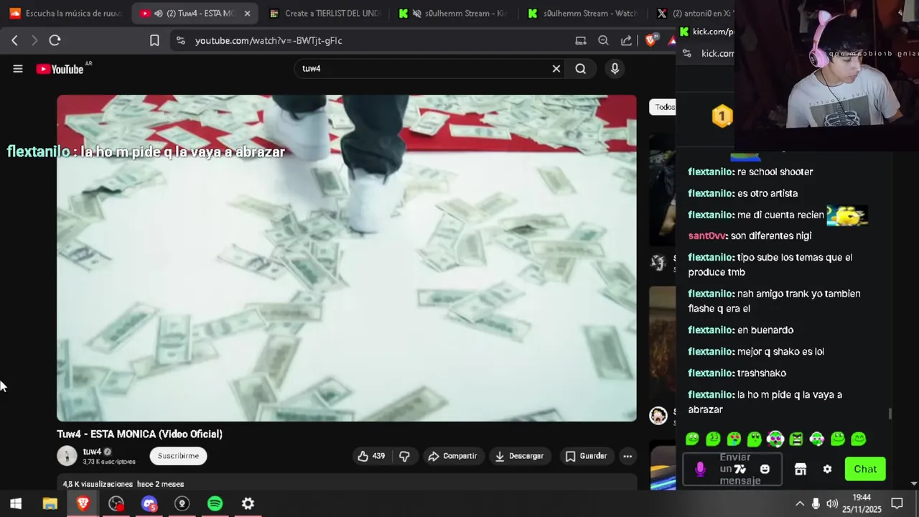Switch to the SoundCloud 'Escucha la música' tab
Screen dimensions: 919x517
pyautogui.click(x=65, y=13)
